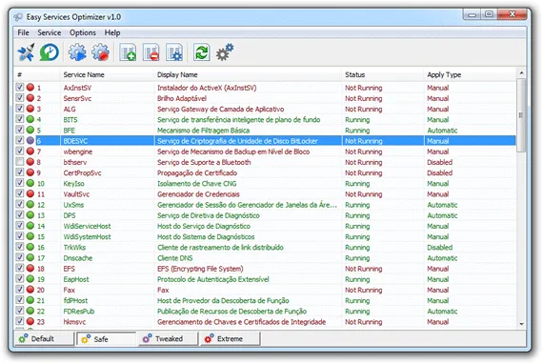Toggle the UxSms row checkbox
Screen dimensions: 543x364
point(20,204)
